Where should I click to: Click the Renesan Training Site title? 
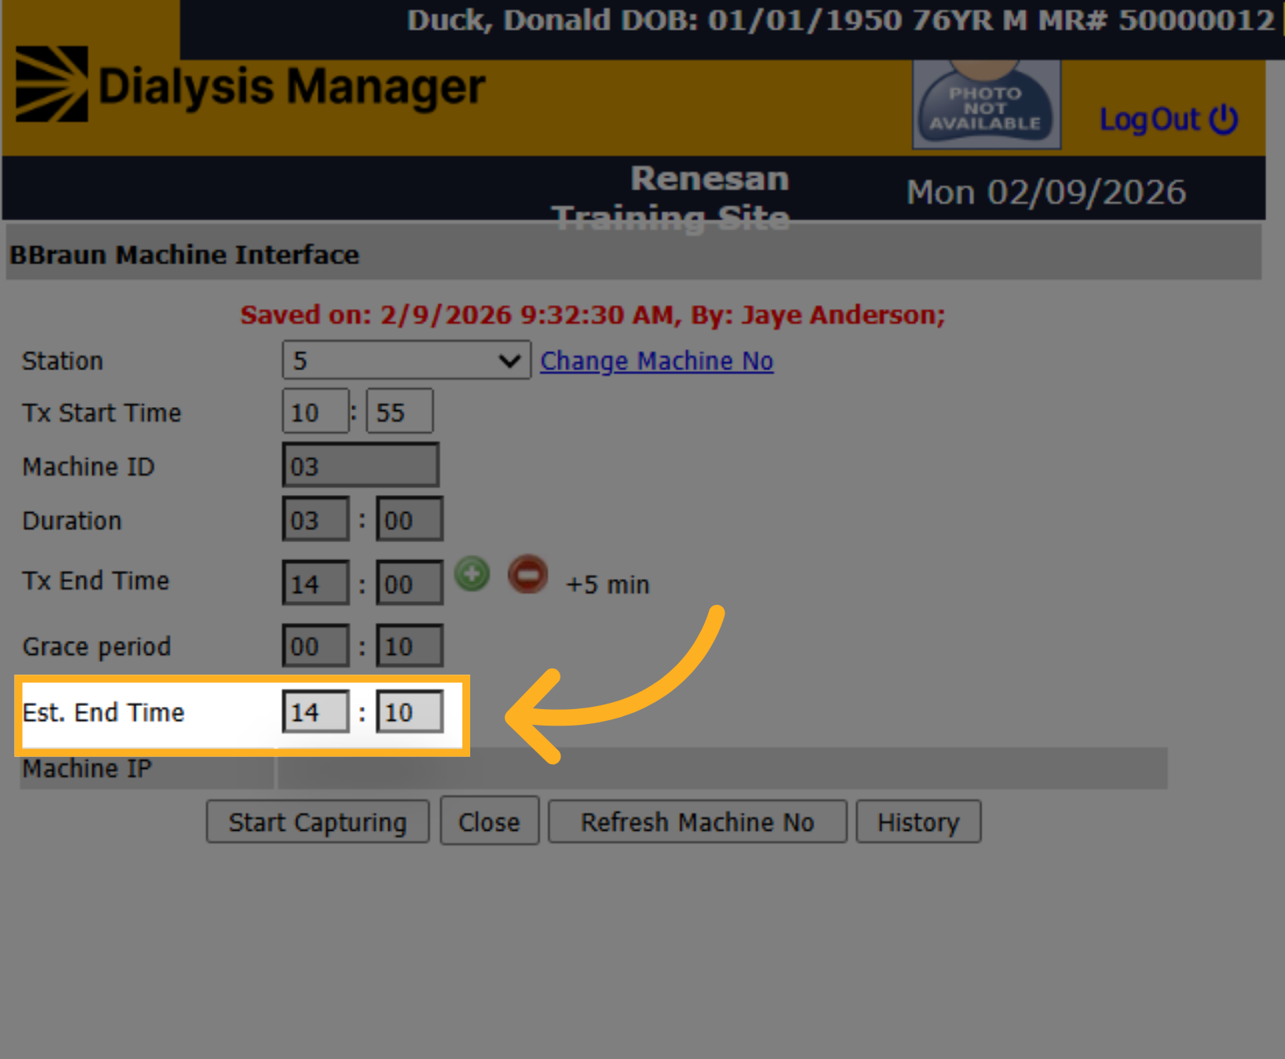(x=671, y=198)
